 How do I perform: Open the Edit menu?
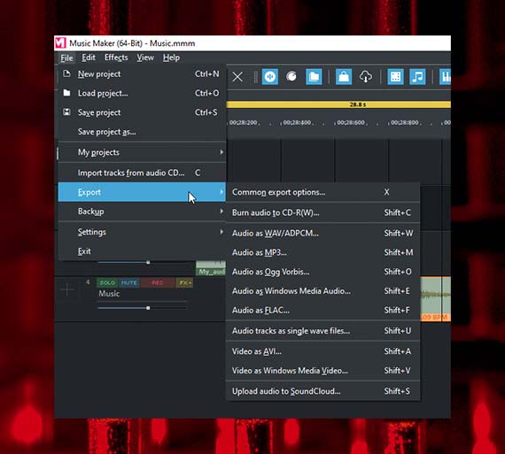(x=89, y=58)
